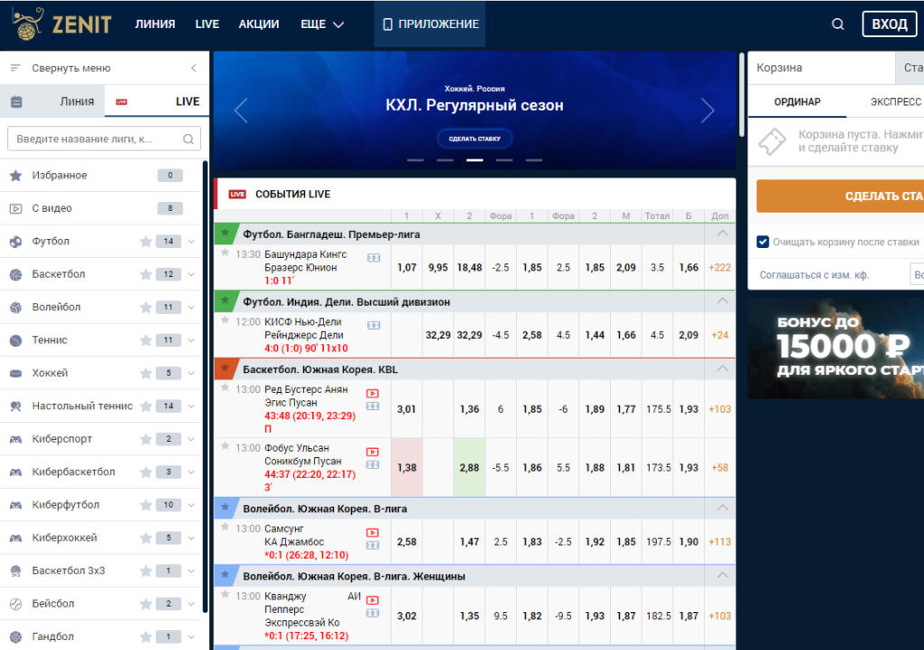This screenshot has width=924, height=650.
Task: Select odds 3,01 for Ред Бустерс Анян
Action: click(x=407, y=409)
